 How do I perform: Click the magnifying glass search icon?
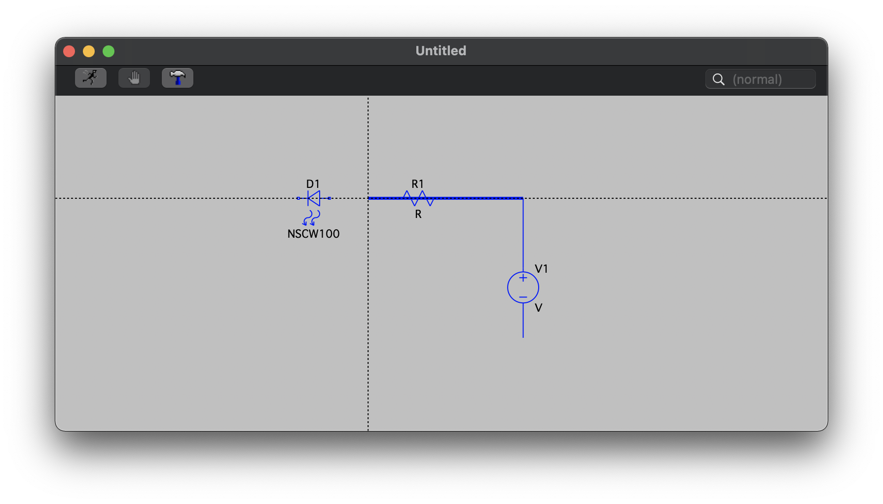pos(719,79)
